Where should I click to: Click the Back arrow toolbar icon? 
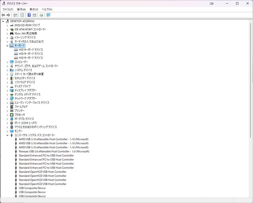[x=4, y=15]
